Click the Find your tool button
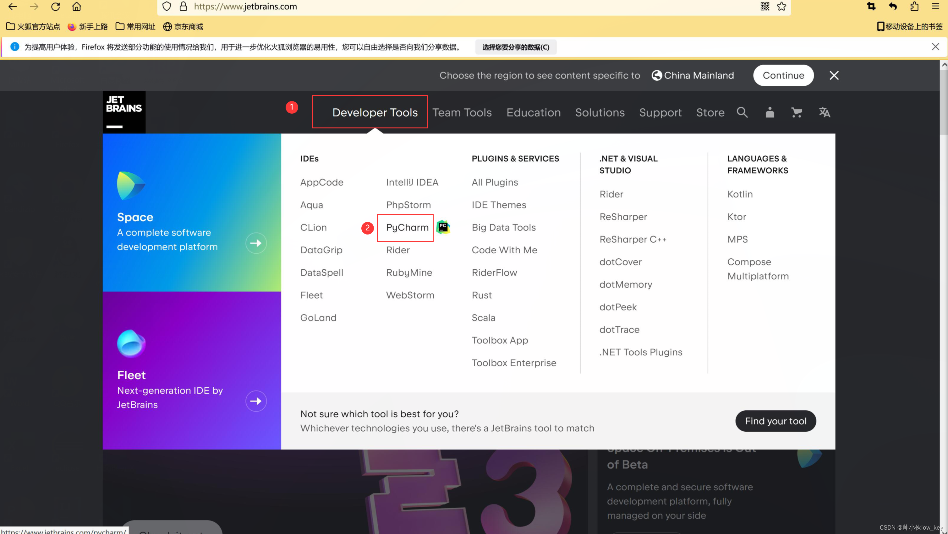The image size is (948, 534). (775, 421)
